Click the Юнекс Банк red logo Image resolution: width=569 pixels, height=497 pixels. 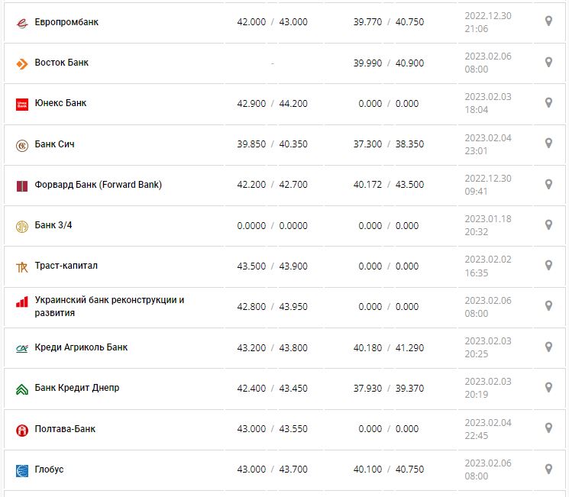coord(21,104)
